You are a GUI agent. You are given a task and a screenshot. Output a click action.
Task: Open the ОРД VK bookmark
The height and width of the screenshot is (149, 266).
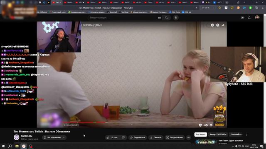(x=187, y=12)
